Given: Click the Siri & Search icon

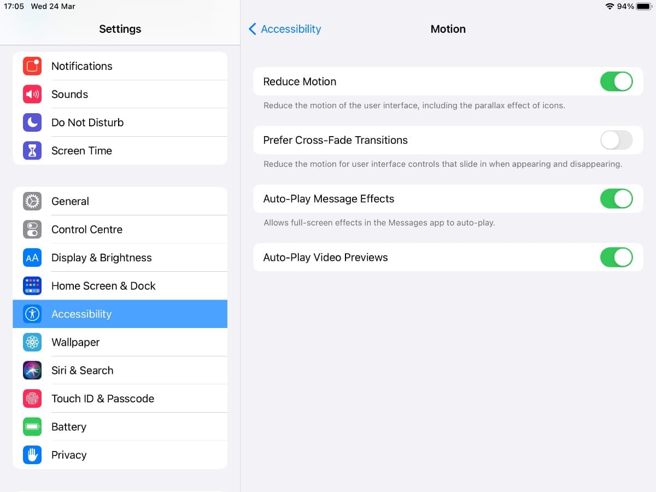Looking at the screenshot, I should (x=32, y=370).
